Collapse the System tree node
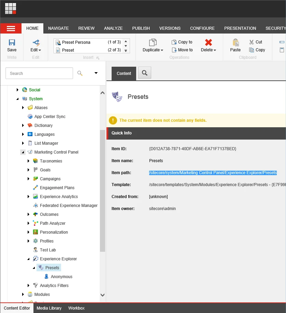This screenshot has height=313, width=286. click(17, 99)
